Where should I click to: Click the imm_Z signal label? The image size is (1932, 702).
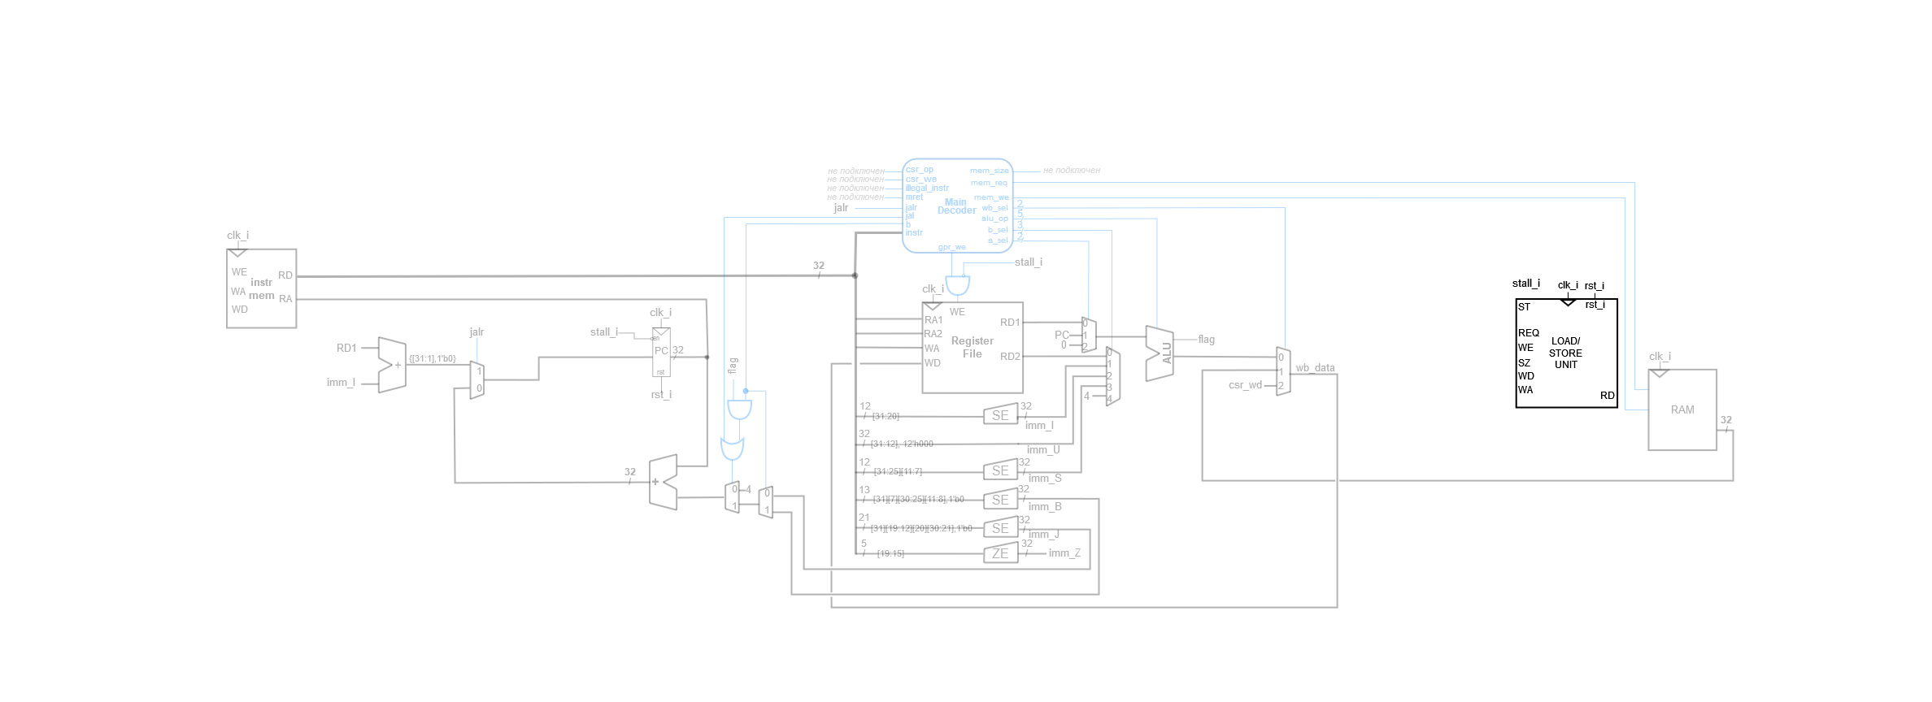click(x=1064, y=553)
